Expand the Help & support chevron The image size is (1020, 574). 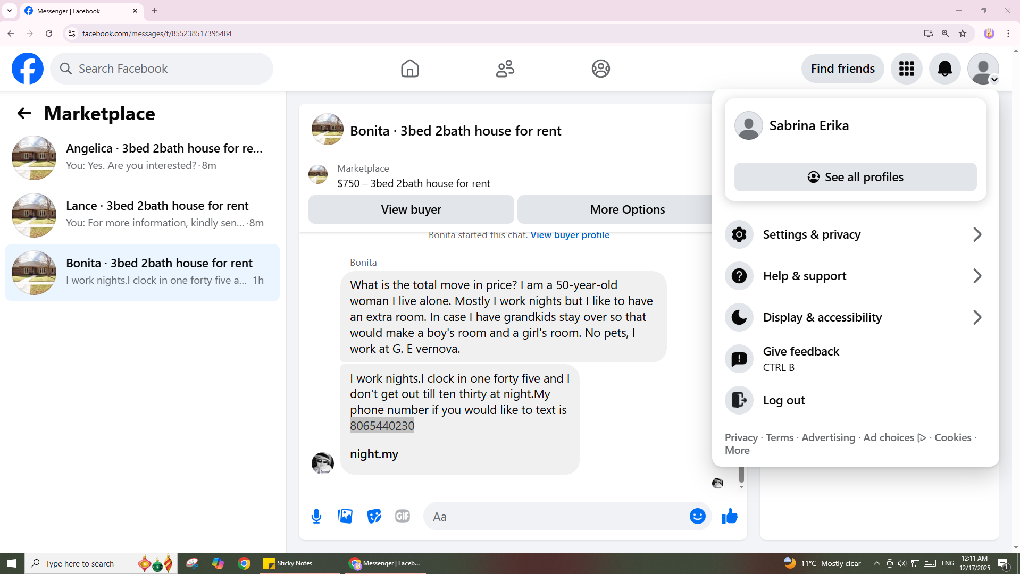click(x=977, y=276)
